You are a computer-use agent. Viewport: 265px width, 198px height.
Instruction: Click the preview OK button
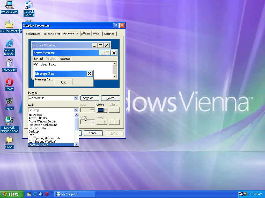click(x=64, y=82)
